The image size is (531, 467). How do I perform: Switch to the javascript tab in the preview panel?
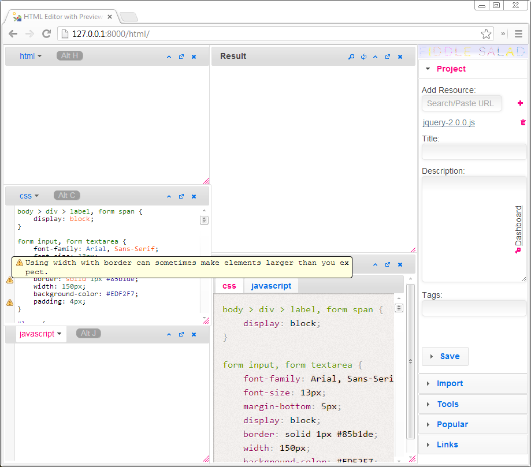(271, 286)
